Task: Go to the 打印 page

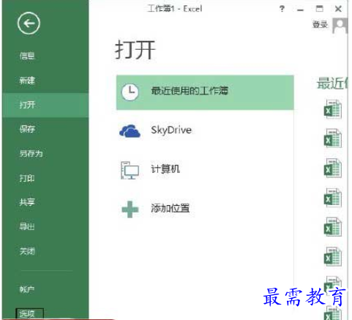Action: pos(27,178)
